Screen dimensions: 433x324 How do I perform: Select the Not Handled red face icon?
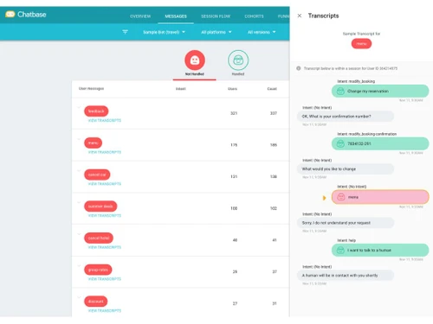pyautogui.click(x=195, y=60)
